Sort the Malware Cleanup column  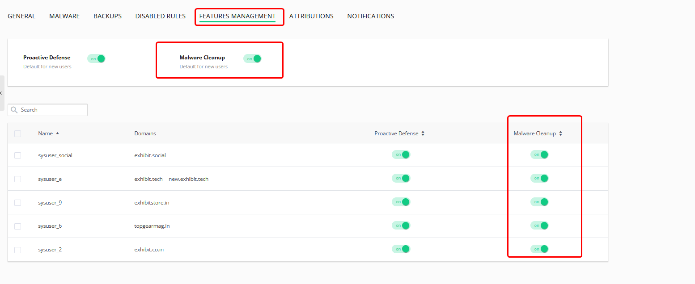pos(560,134)
